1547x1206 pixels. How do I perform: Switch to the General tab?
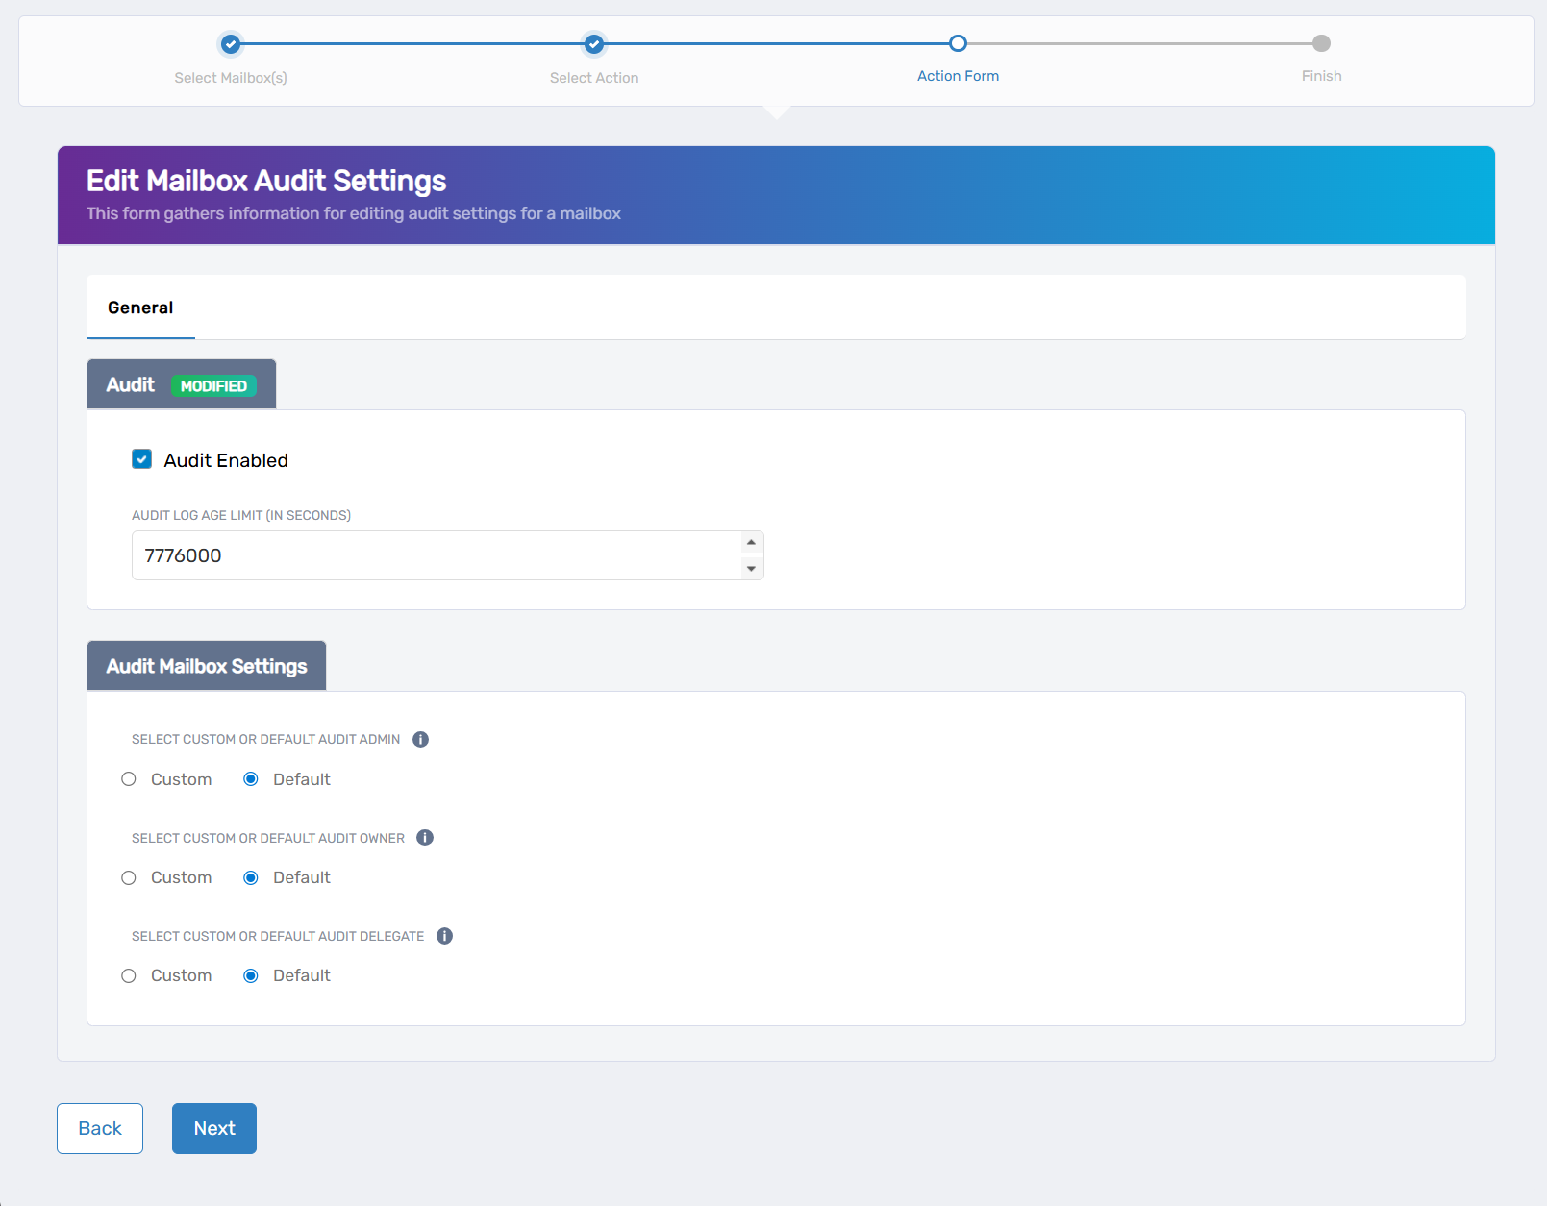point(140,308)
